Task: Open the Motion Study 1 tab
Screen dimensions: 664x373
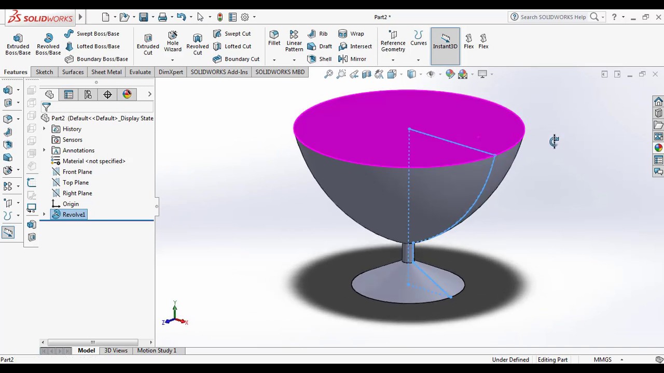Action: (x=157, y=351)
